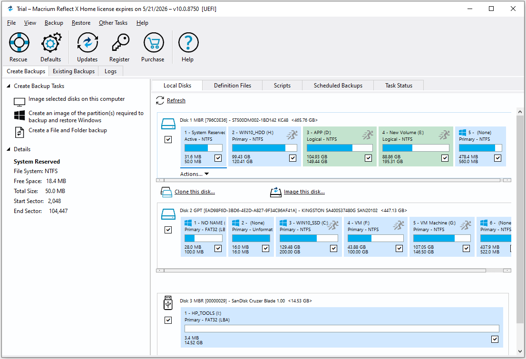
Task: Switch to the Scheduled Backups tab
Action: [338, 86]
